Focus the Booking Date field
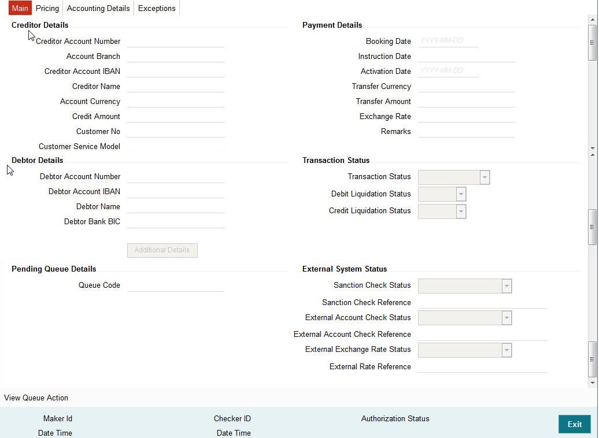599x438 pixels. tap(448, 41)
